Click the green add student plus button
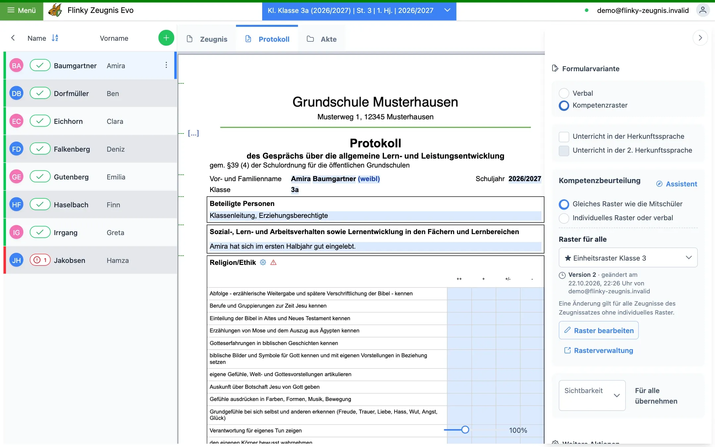The width and height of the screenshot is (715, 447). (x=166, y=38)
